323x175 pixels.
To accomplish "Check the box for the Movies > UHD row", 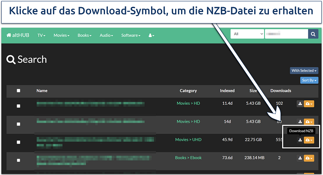I will click(x=18, y=142).
